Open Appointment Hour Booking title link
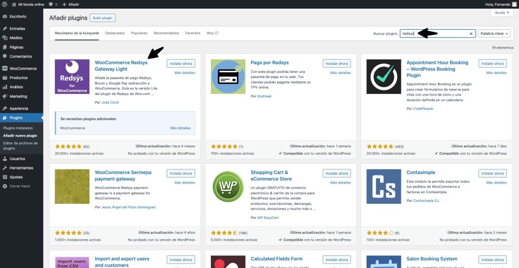Viewport: 519px width, 268px height. 437,69
